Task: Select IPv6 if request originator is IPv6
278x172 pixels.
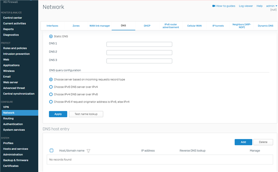Action: pyautogui.click(x=51, y=102)
